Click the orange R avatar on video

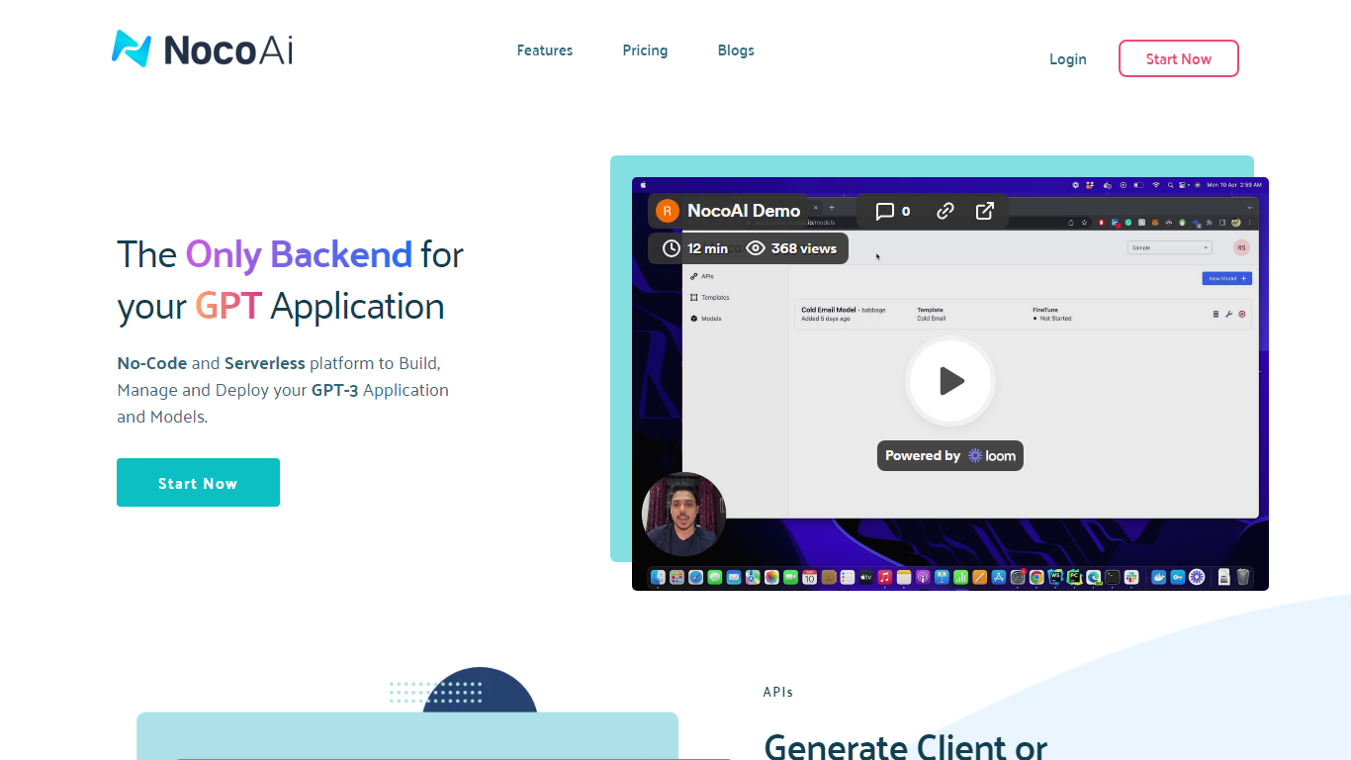668,211
